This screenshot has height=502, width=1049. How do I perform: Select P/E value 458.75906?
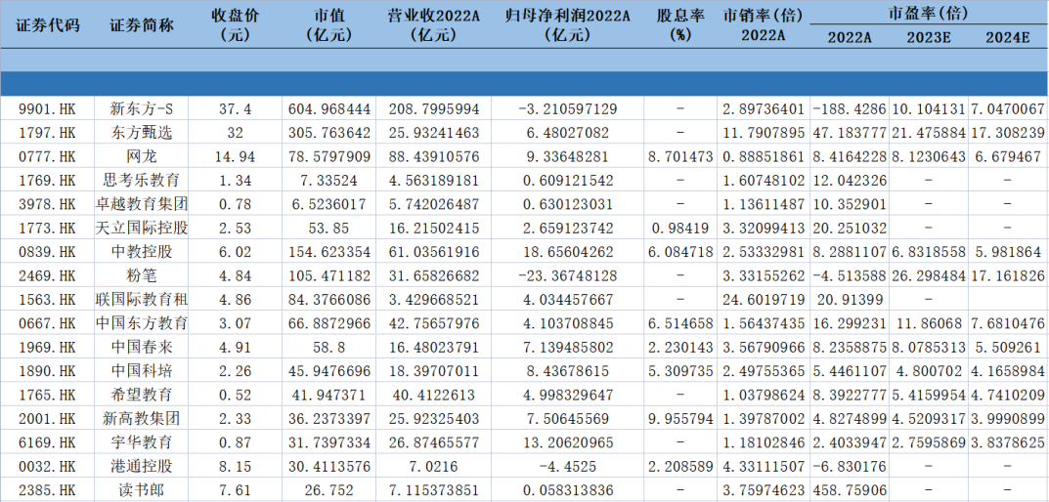(x=850, y=489)
